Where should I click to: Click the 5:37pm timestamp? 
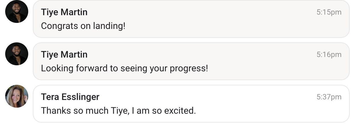coord(329,97)
